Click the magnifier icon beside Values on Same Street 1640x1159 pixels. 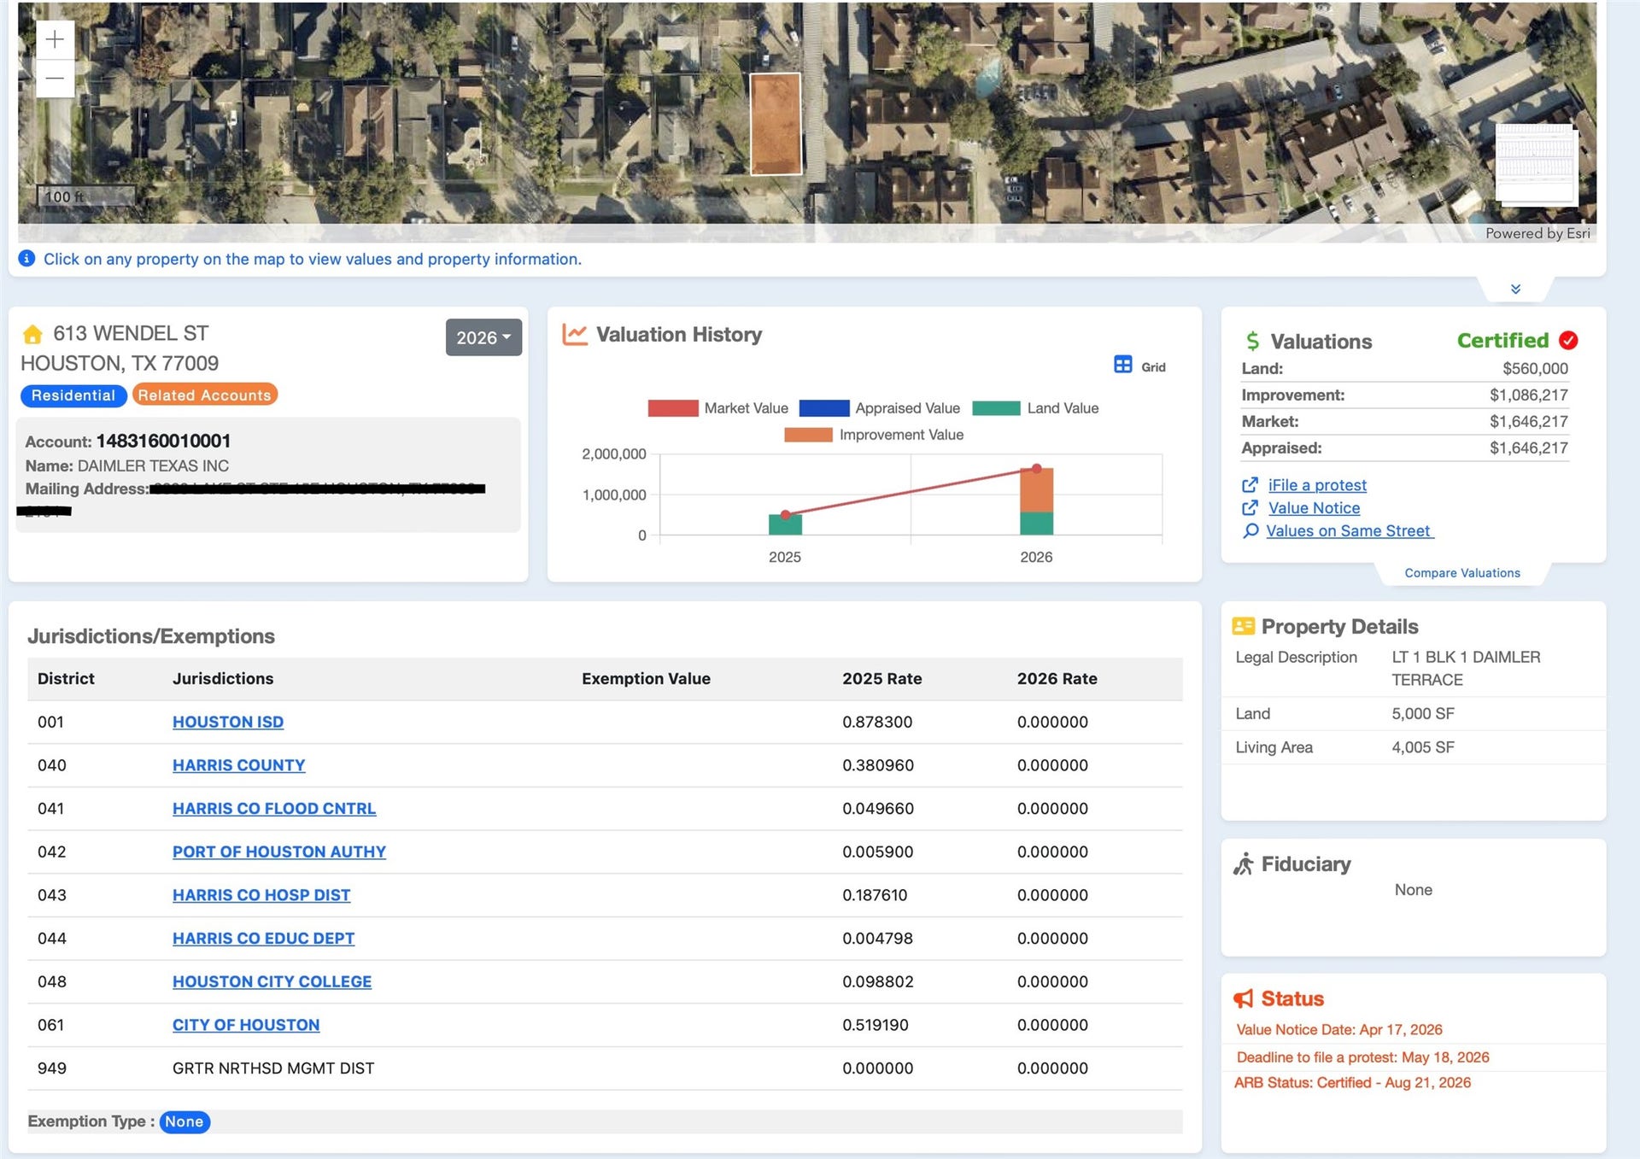coord(1250,531)
